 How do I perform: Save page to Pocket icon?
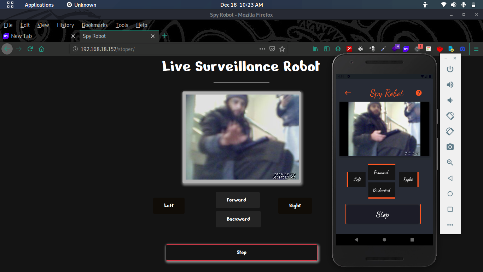coord(272,49)
